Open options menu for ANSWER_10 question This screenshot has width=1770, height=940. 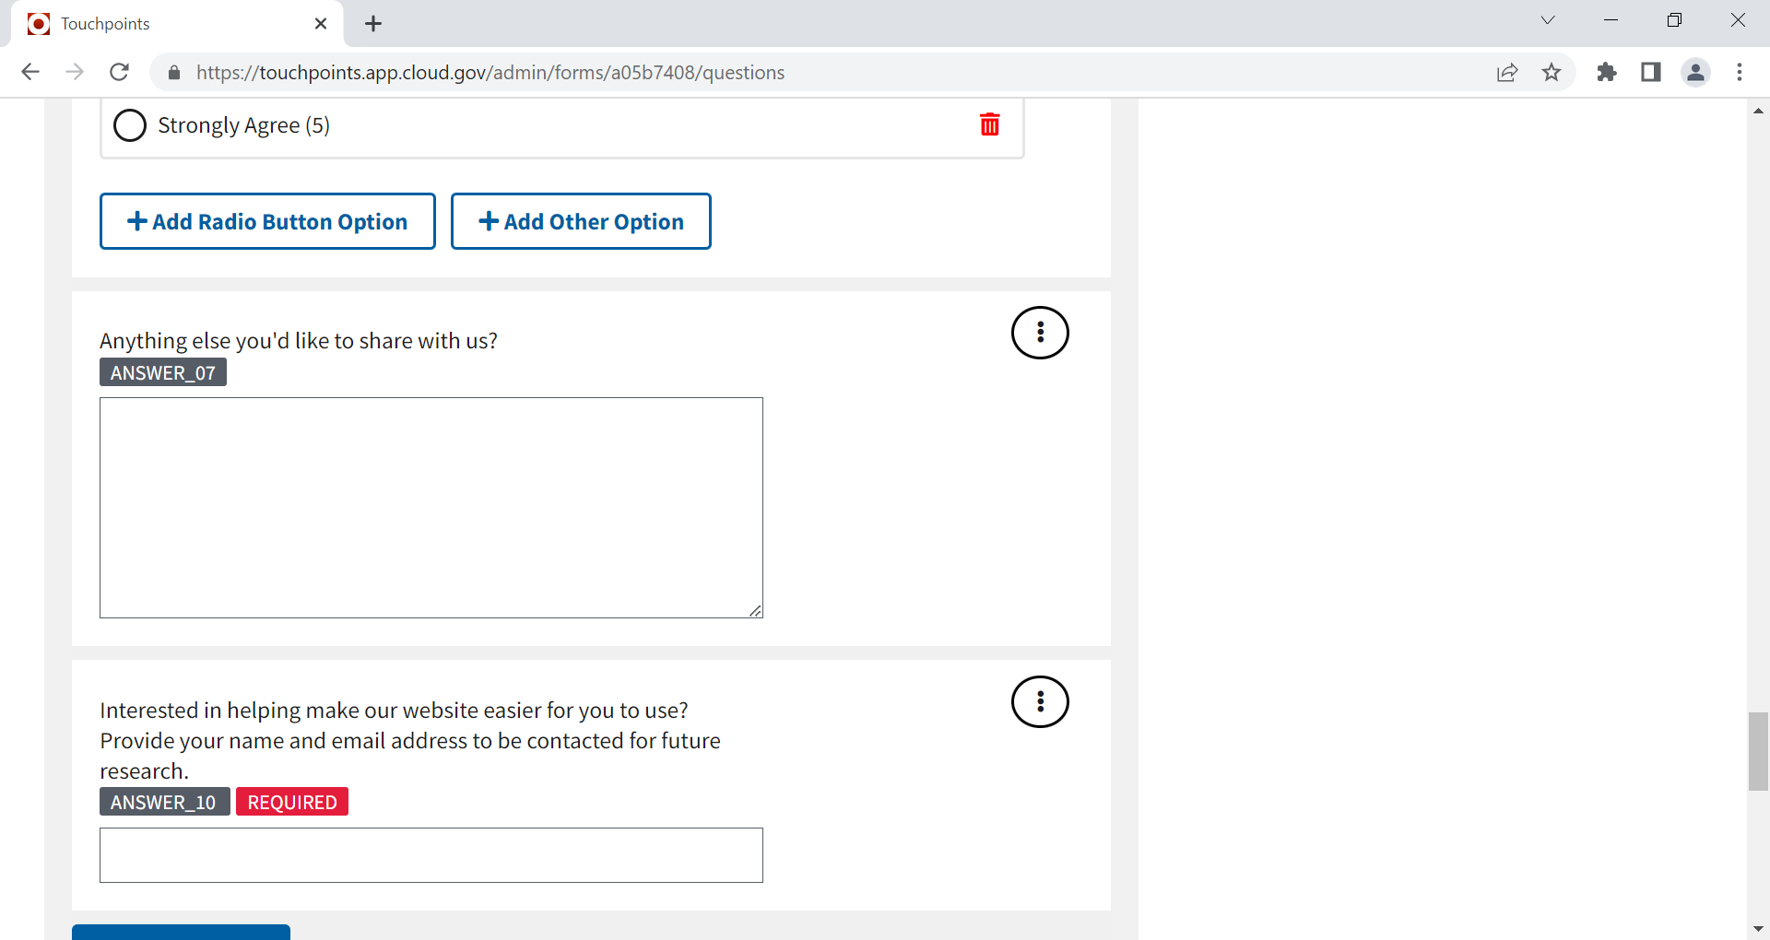click(1040, 702)
